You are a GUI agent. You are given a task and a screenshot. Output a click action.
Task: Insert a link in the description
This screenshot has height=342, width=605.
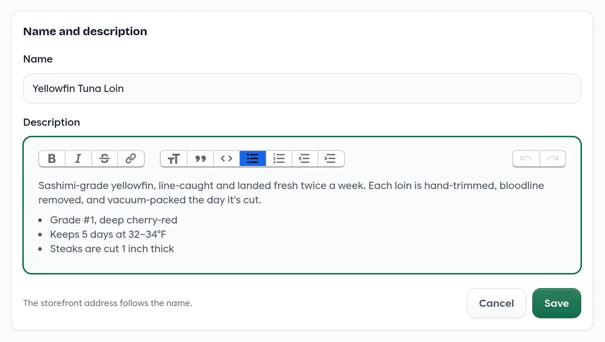pyautogui.click(x=131, y=159)
